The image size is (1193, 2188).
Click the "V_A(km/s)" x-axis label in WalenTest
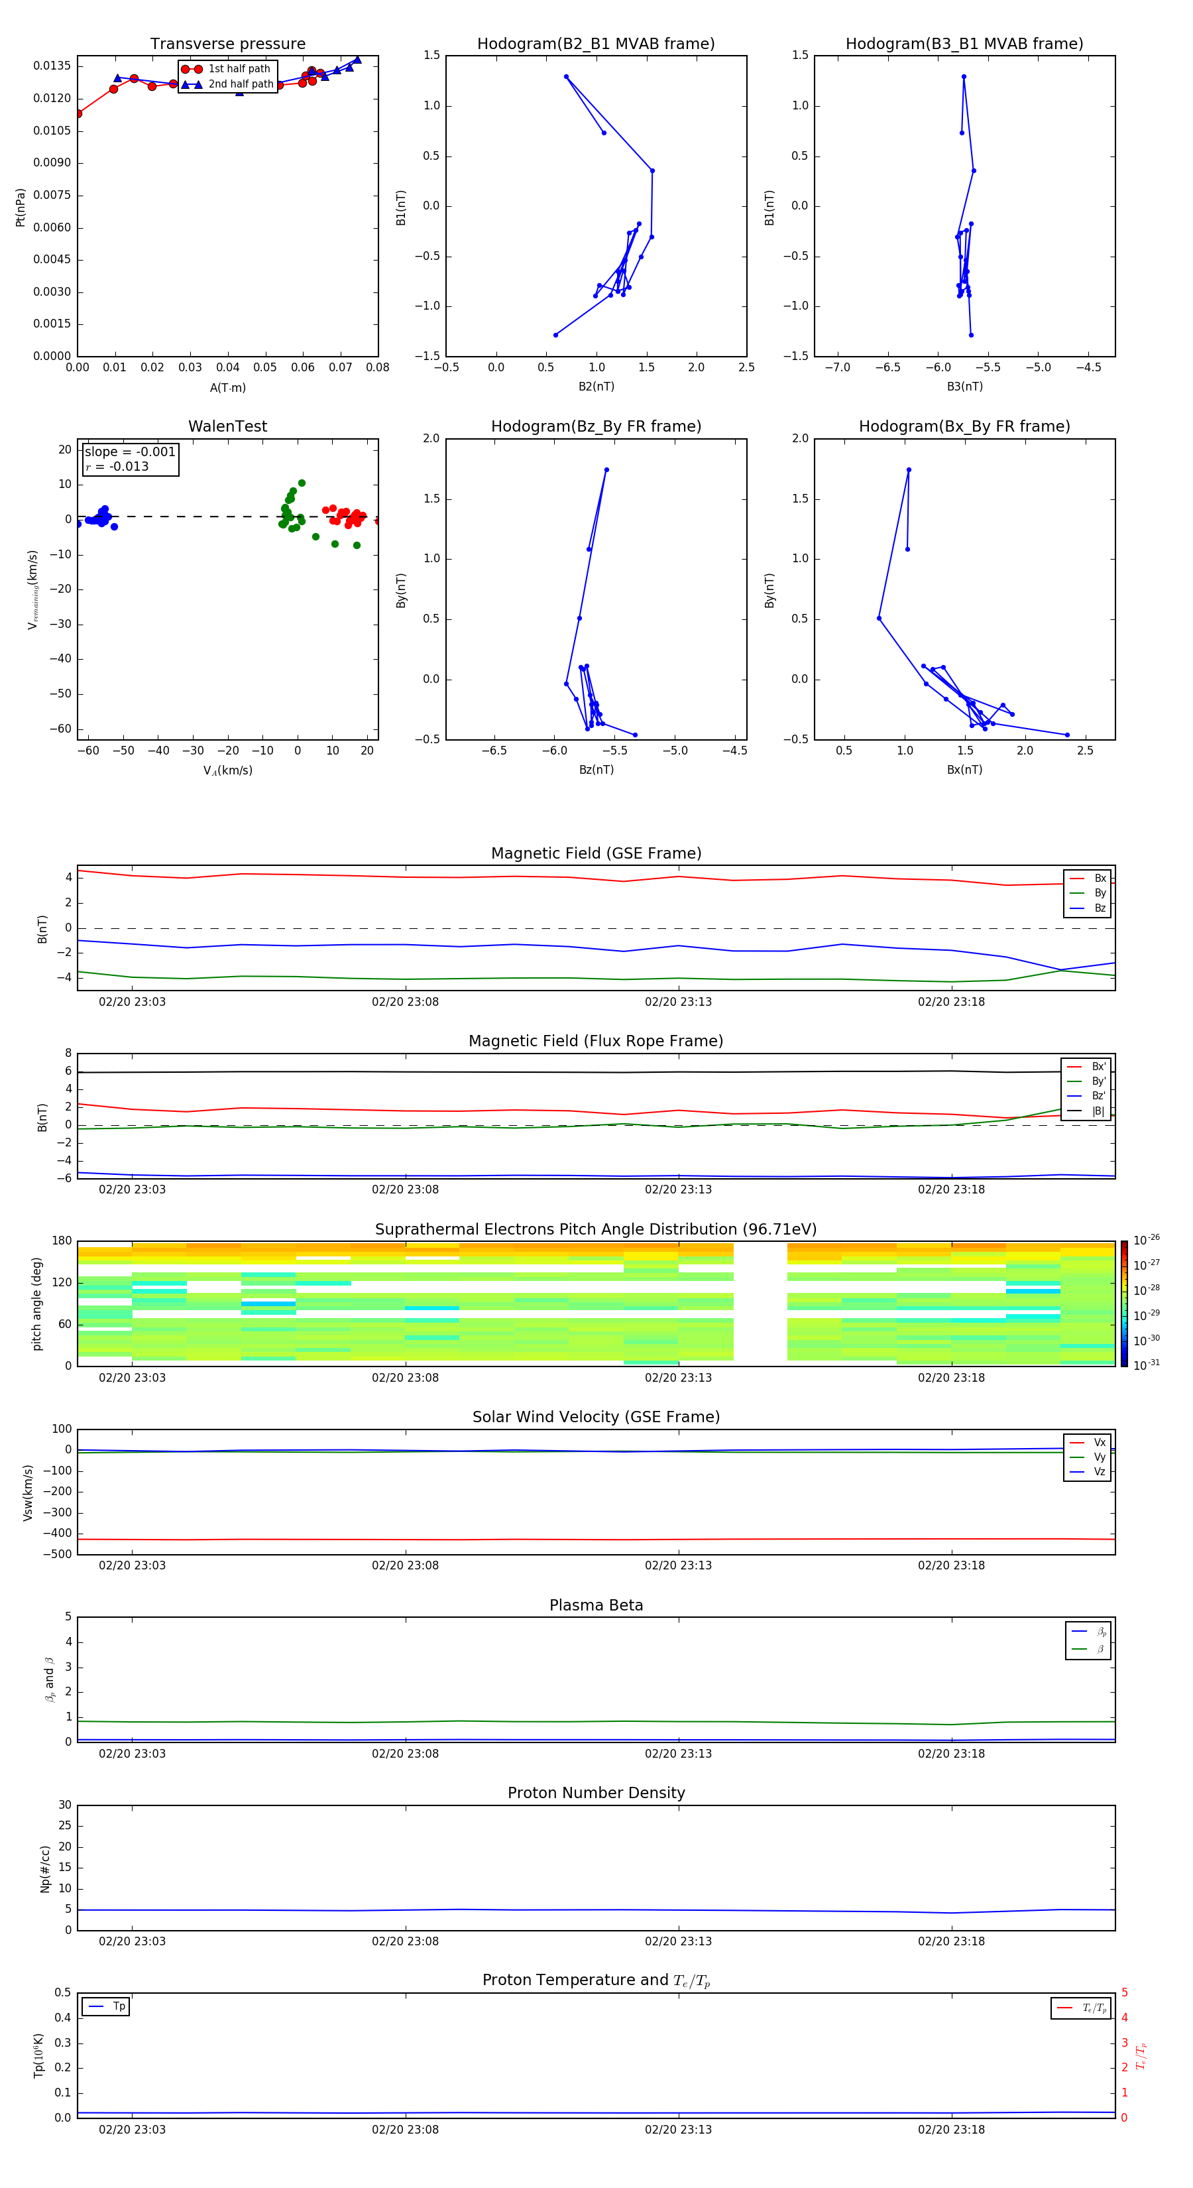[227, 770]
